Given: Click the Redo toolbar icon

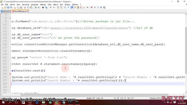Looking at the screenshot, I should click(x=39, y=8).
